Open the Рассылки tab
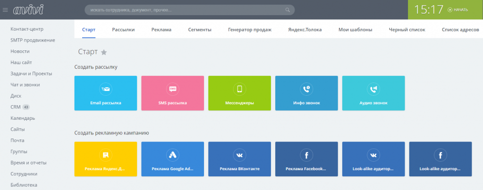Viewport: 483px width, 190px height. tap(123, 30)
